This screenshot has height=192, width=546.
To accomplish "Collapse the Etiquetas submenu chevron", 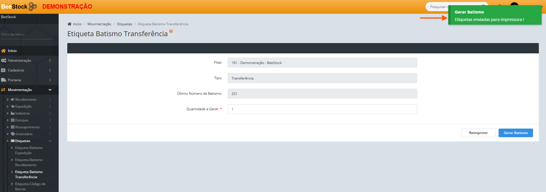I will (x=50, y=141).
